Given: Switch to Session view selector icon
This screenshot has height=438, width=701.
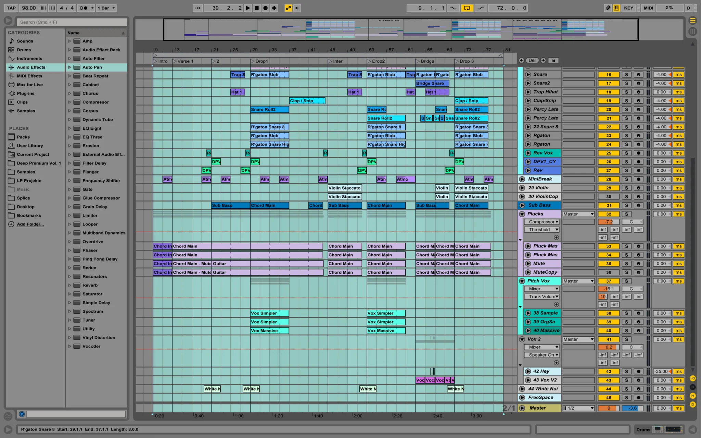Looking at the screenshot, I should point(692,31).
